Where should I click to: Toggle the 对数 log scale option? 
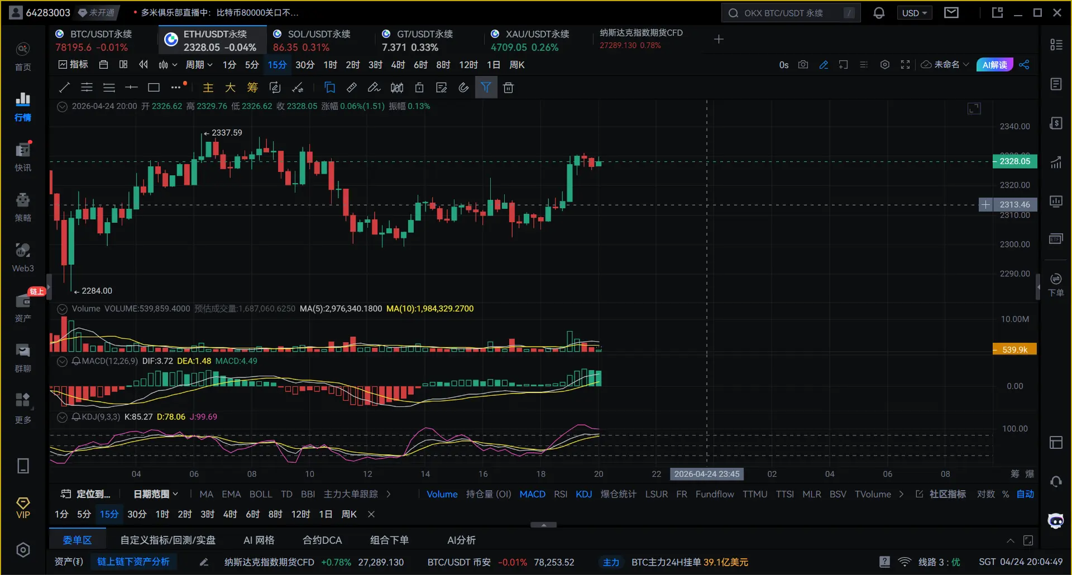point(985,494)
